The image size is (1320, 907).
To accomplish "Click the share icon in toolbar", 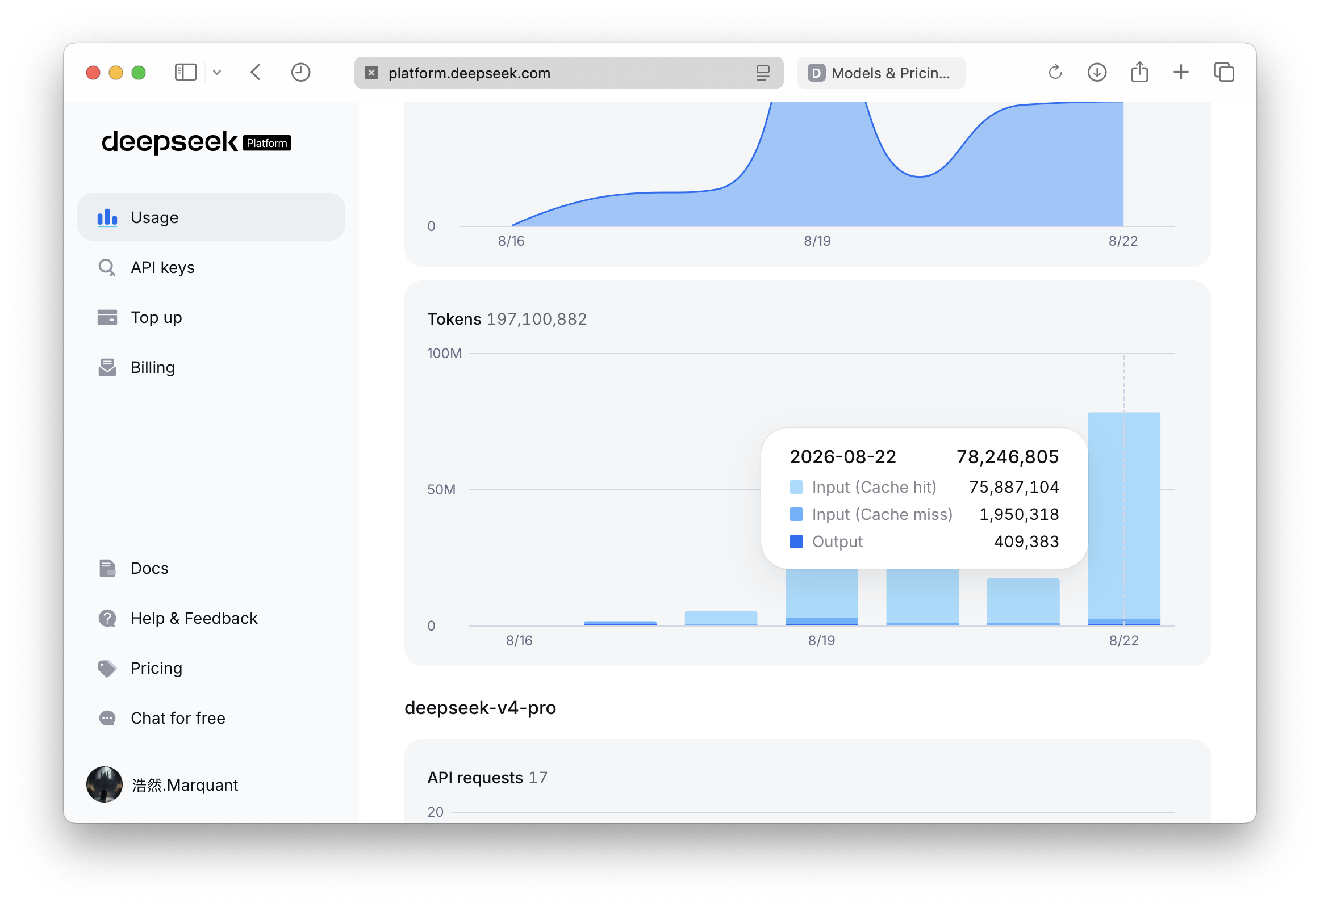I will coord(1139,72).
